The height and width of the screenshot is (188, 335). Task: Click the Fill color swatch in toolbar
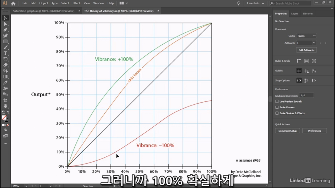coord(4,118)
